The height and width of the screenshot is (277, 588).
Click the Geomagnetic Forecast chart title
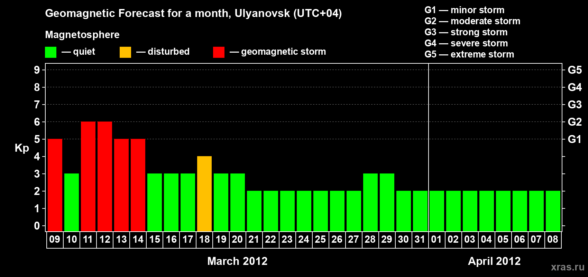point(193,14)
